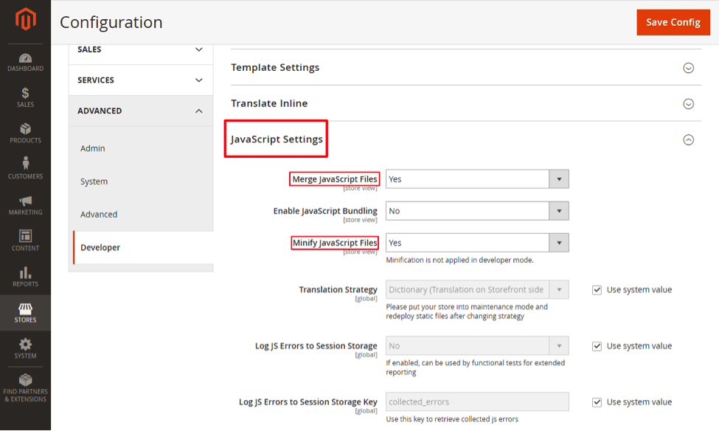Uncheck Use system value for Log JS Errors
719x431 pixels.
pyautogui.click(x=597, y=345)
